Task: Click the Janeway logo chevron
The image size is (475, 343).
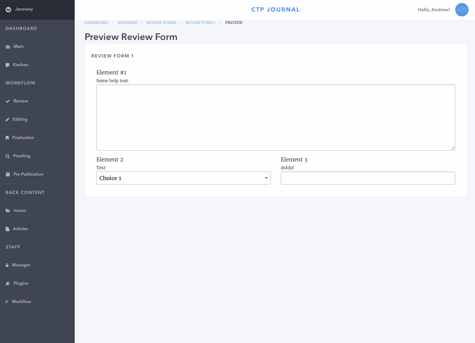Action: (8, 9)
